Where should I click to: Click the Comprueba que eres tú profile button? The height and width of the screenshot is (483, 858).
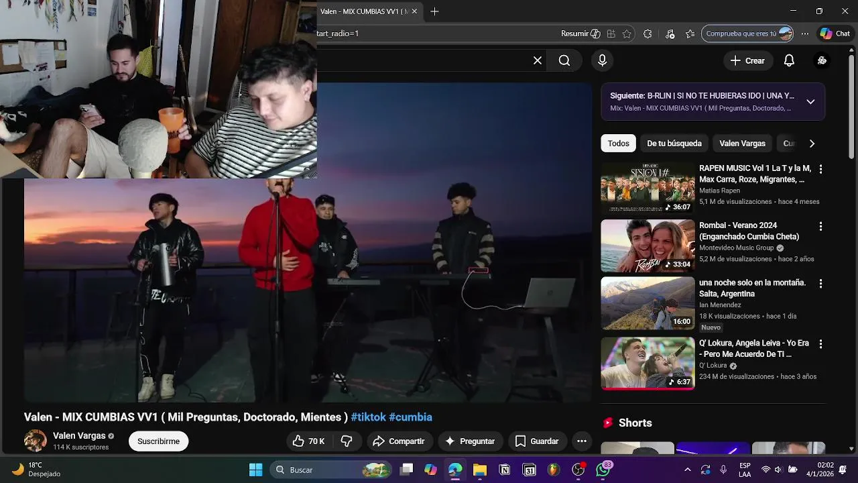[748, 34]
